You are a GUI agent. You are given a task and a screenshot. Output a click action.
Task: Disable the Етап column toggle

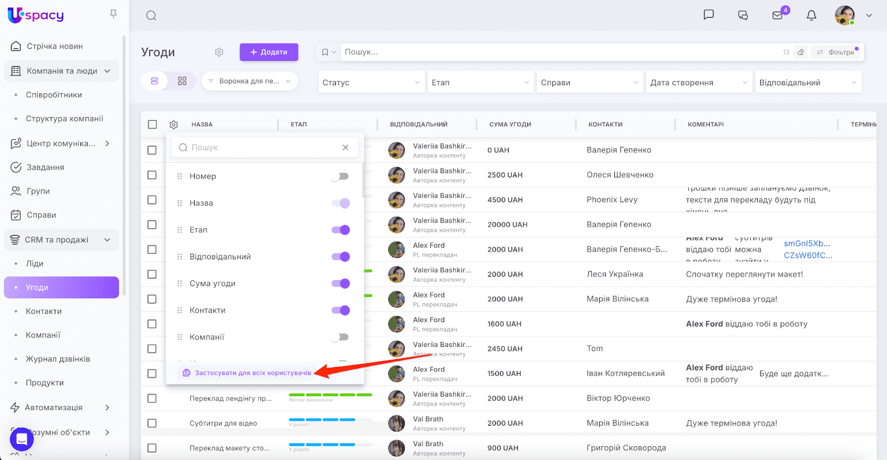click(340, 230)
